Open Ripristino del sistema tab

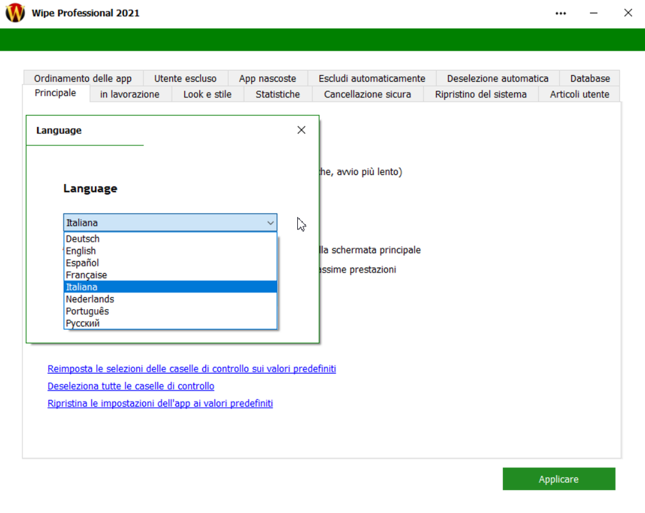[x=481, y=94]
